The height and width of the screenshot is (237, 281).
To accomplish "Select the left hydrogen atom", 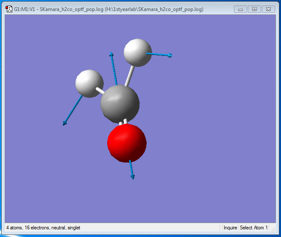I will [x=89, y=83].
